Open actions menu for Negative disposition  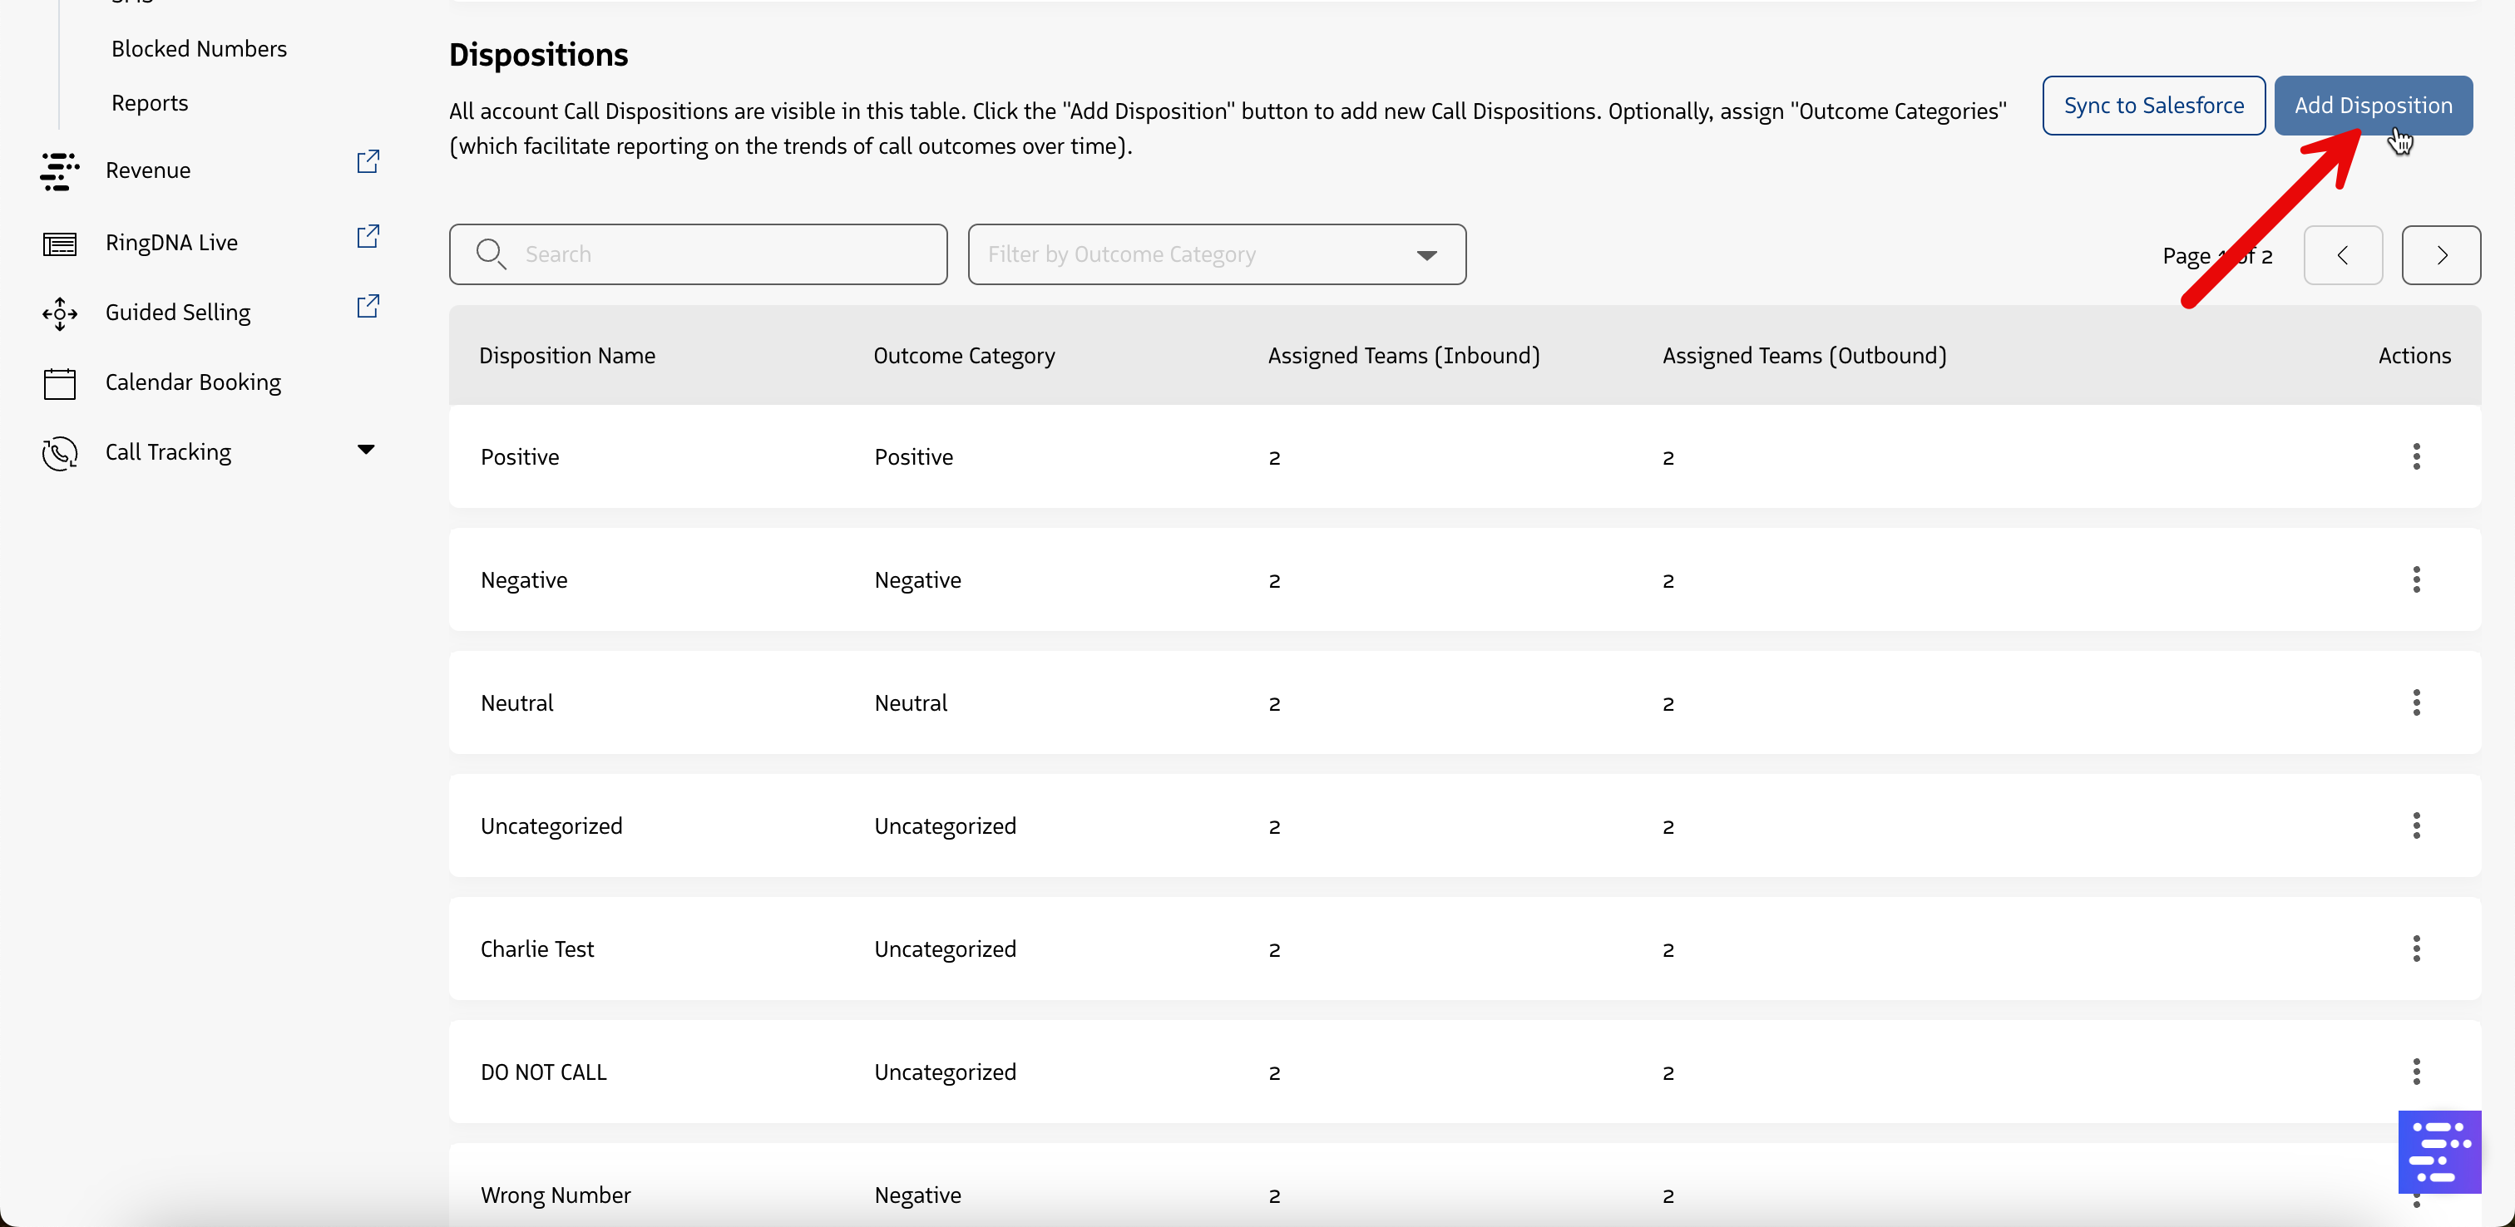(x=2415, y=579)
